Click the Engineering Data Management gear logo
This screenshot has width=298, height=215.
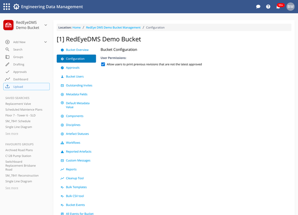(16, 6)
